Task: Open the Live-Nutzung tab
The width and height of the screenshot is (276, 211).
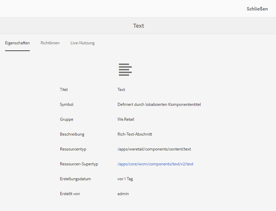Action: click(x=82, y=43)
